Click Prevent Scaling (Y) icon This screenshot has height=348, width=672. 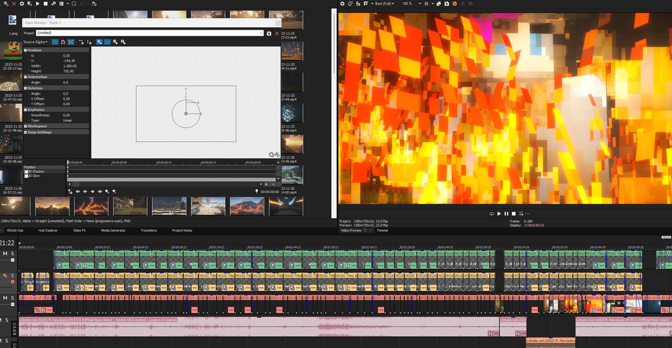[x=123, y=42]
